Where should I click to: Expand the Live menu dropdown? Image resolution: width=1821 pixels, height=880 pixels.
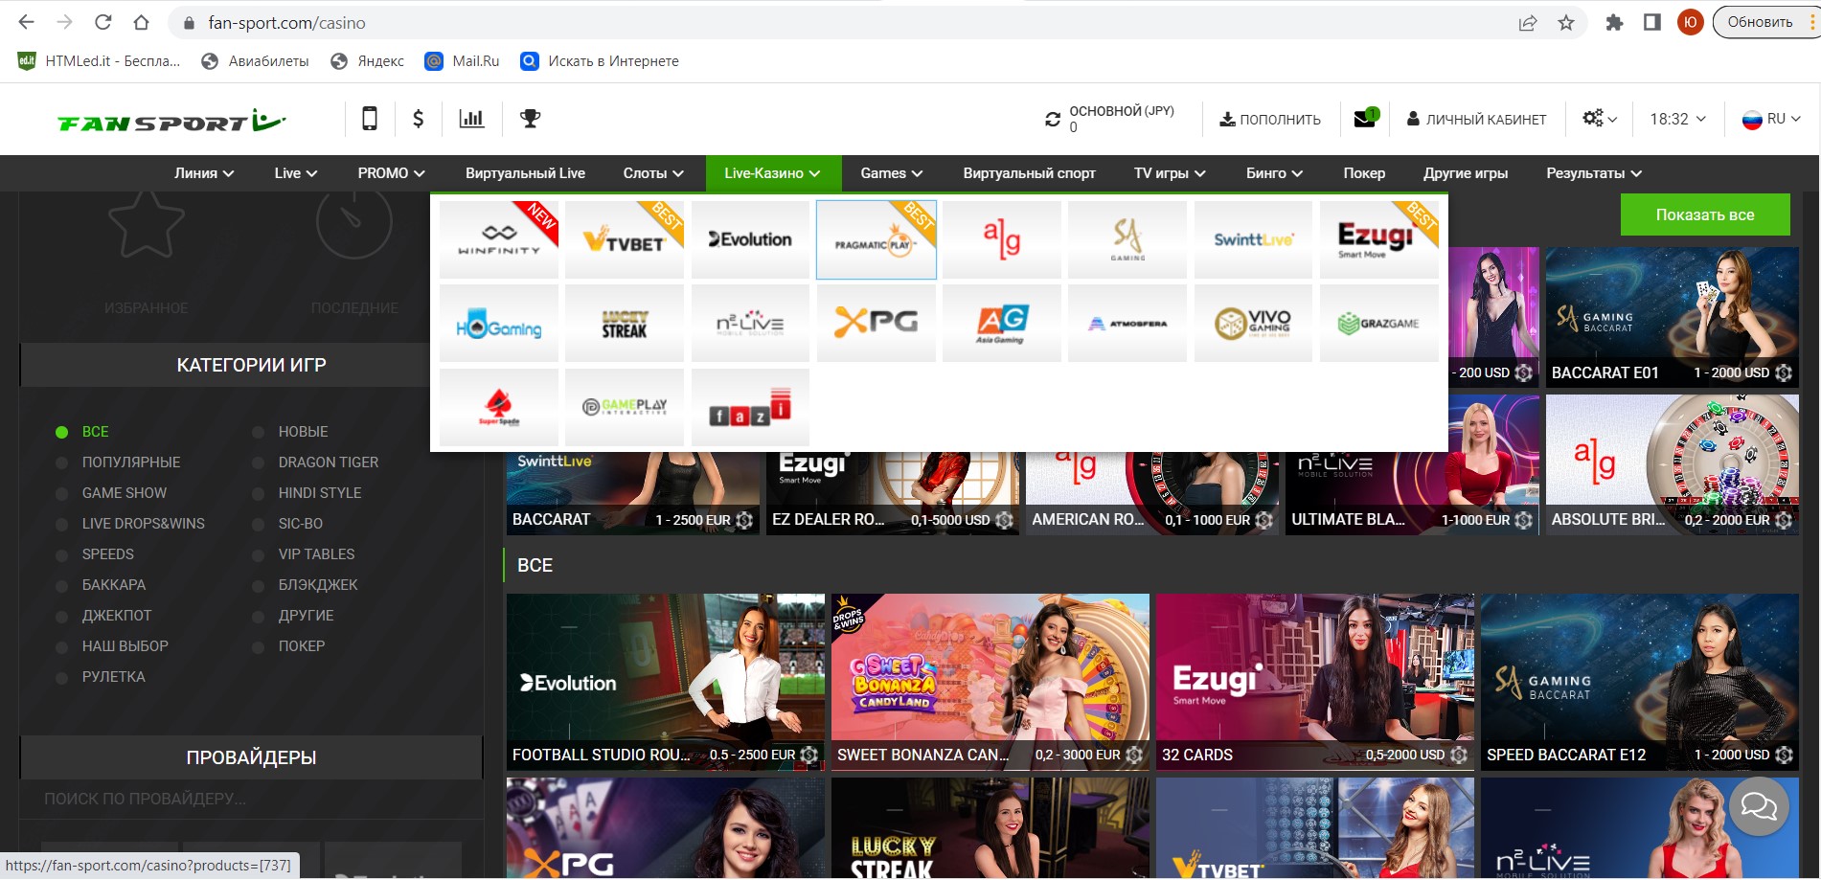click(x=295, y=173)
